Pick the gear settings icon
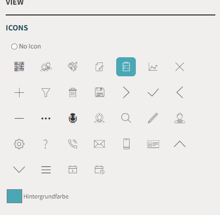220x215 pixels. point(19,144)
